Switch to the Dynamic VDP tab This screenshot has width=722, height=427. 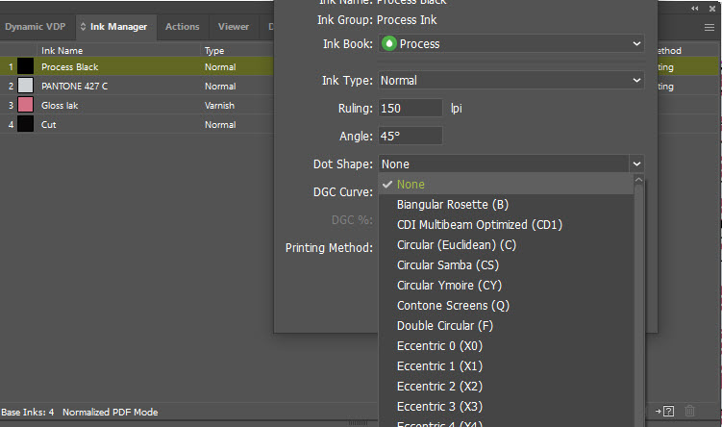pos(37,27)
